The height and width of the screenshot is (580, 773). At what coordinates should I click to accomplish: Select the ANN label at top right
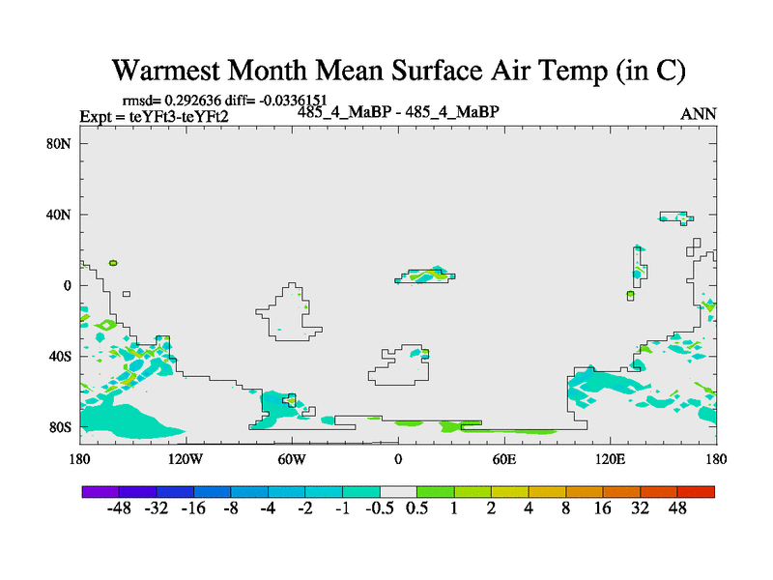(699, 114)
